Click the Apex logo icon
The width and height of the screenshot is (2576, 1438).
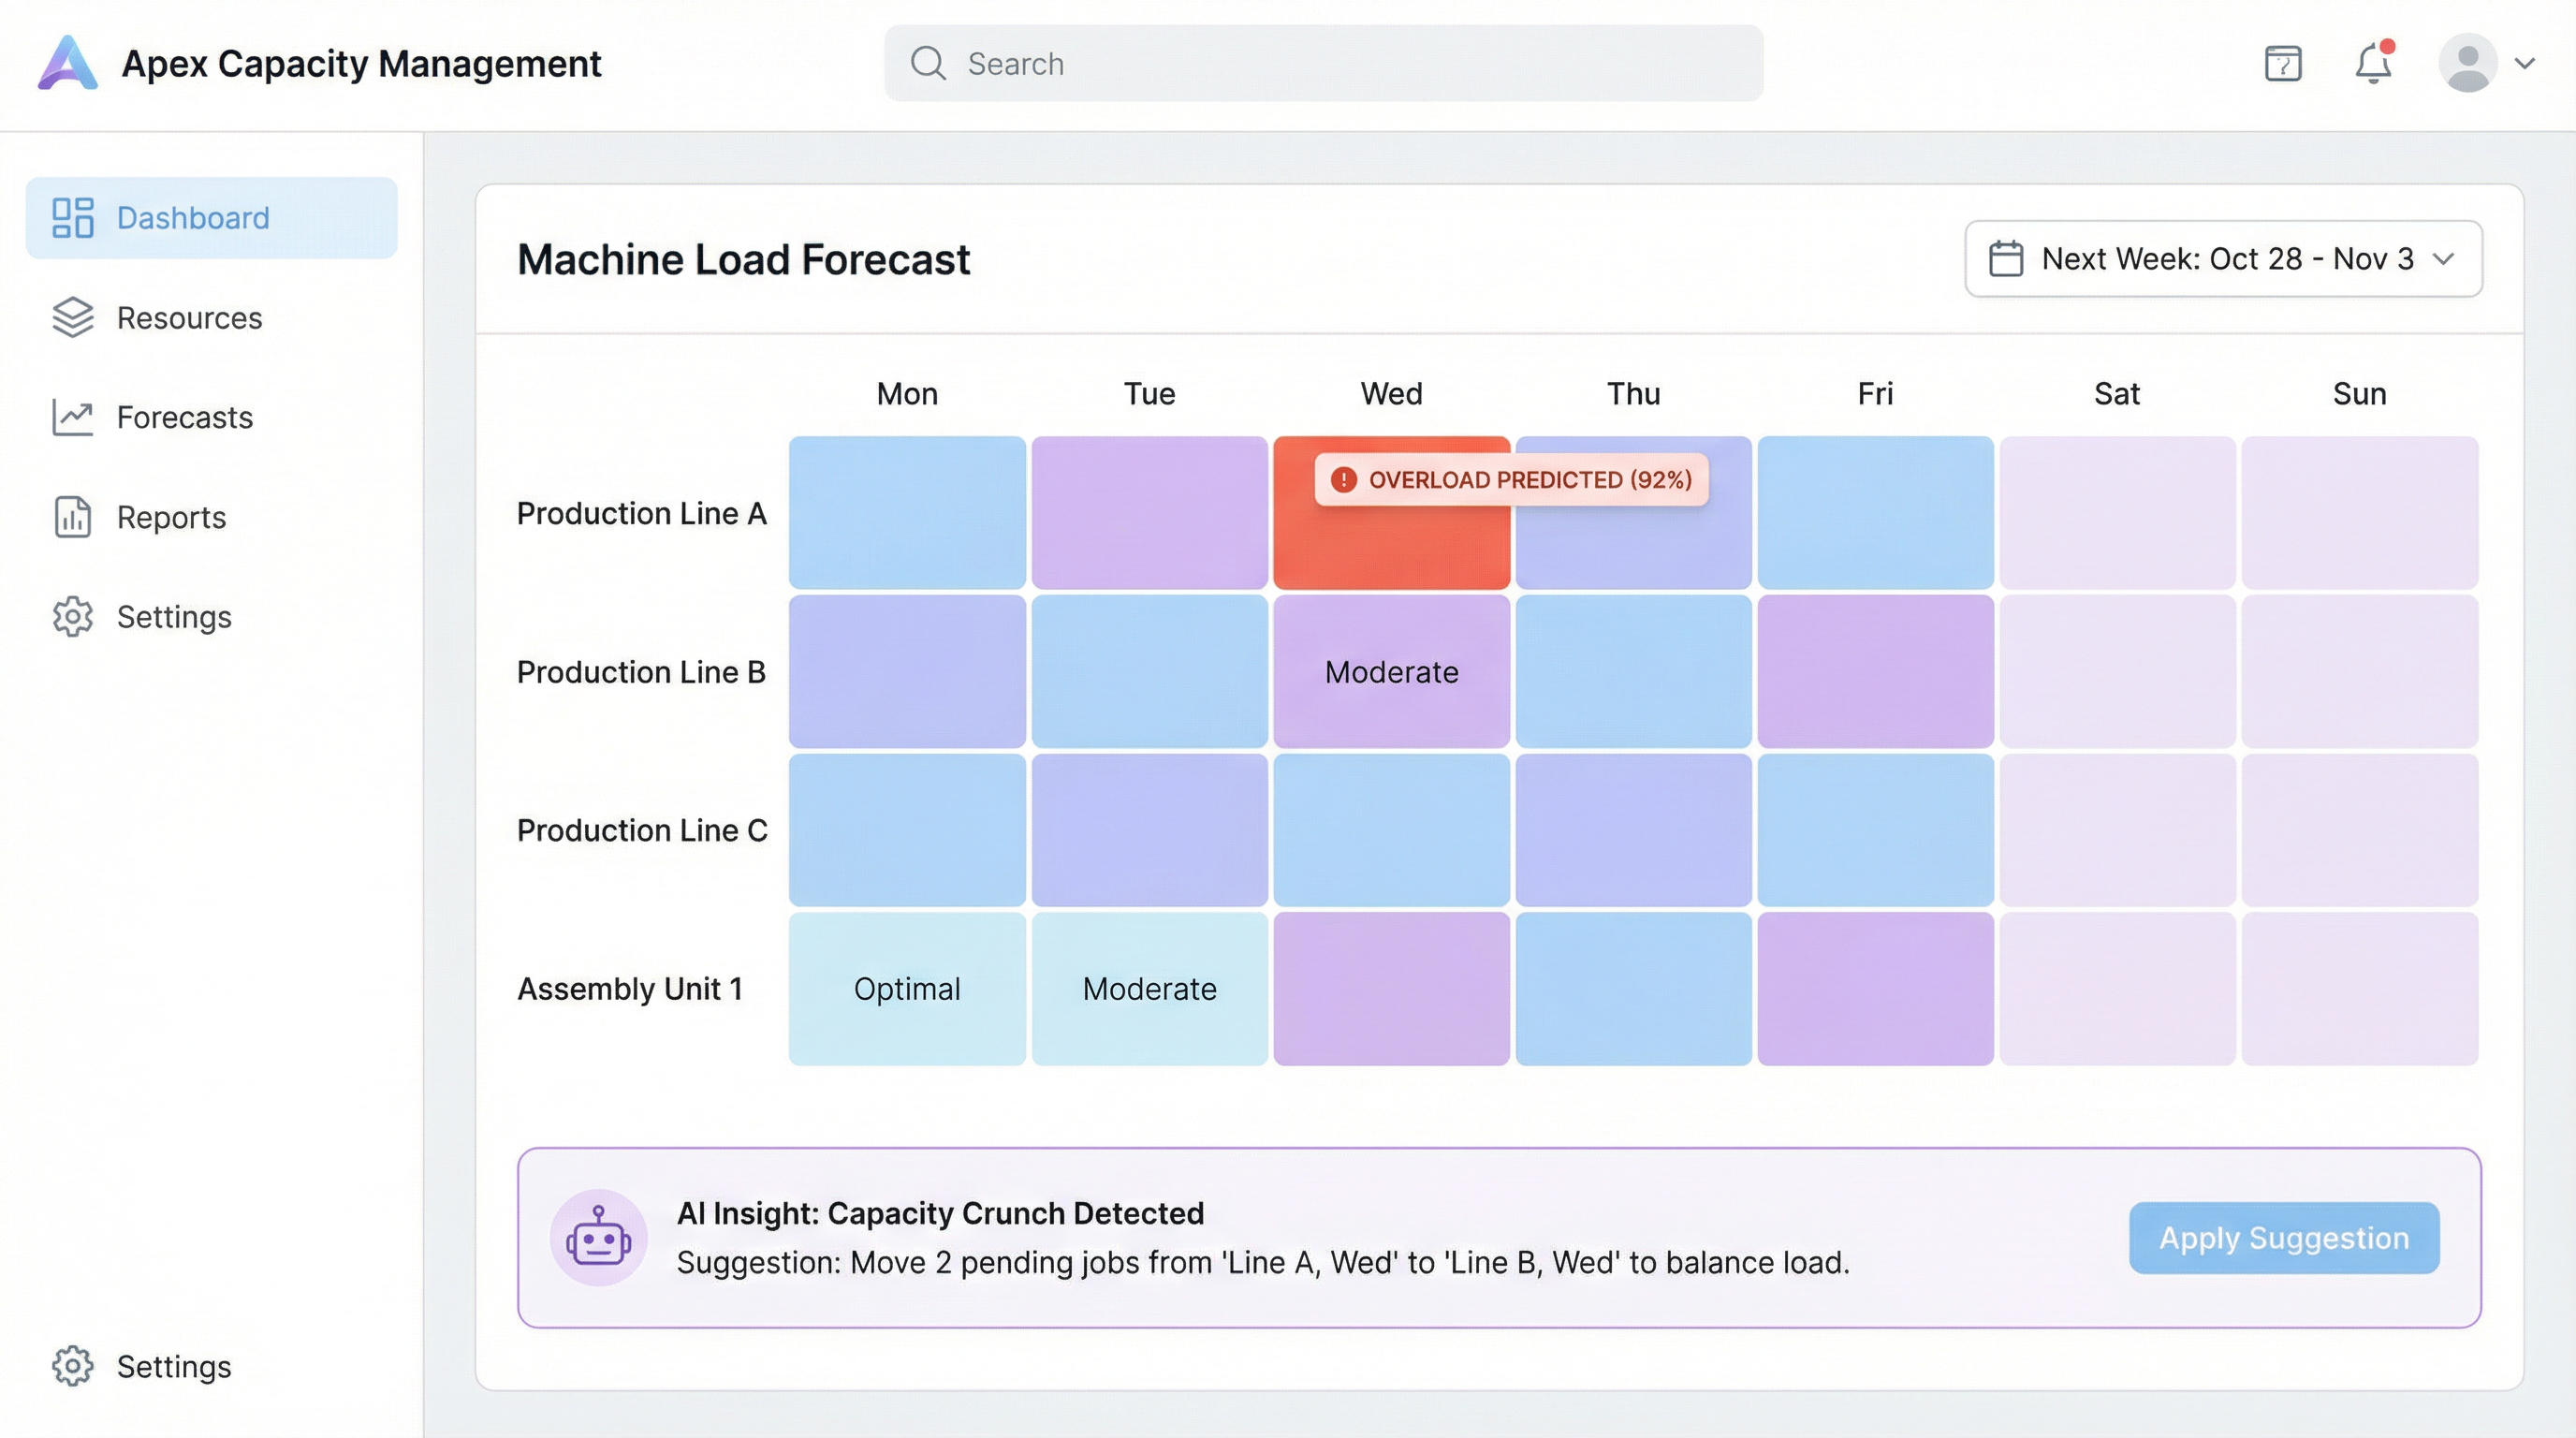pyautogui.click(x=68, y=63)
